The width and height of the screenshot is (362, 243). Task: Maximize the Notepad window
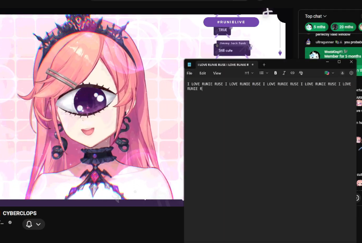point(339,62)
